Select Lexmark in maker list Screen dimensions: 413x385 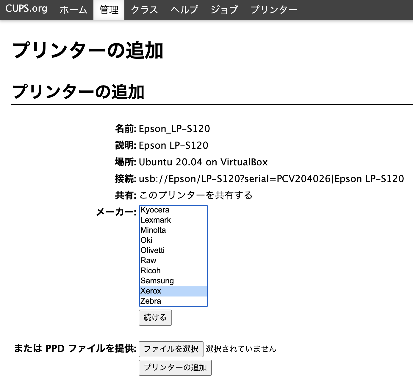point(173,220)
